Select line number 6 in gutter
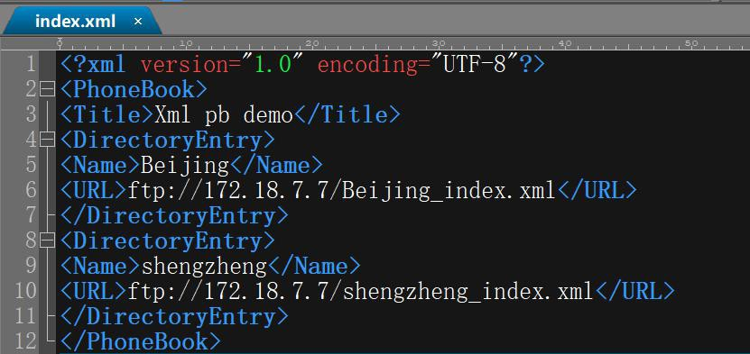 31,190
